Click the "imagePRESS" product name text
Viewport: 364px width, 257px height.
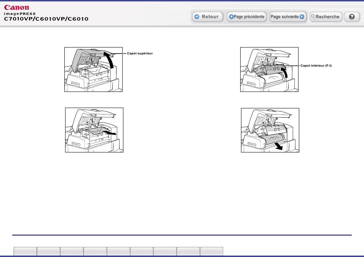click(x=20, y=14)
